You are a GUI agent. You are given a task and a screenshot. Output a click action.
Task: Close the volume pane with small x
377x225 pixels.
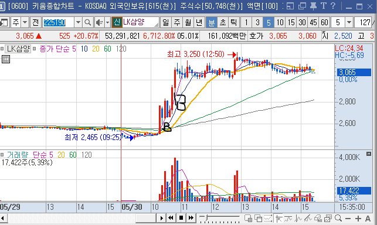[x=369, y=154]
